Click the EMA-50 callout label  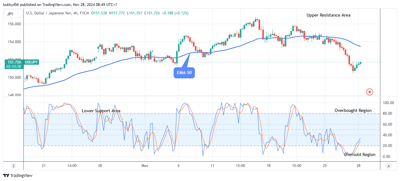(184, 73)
